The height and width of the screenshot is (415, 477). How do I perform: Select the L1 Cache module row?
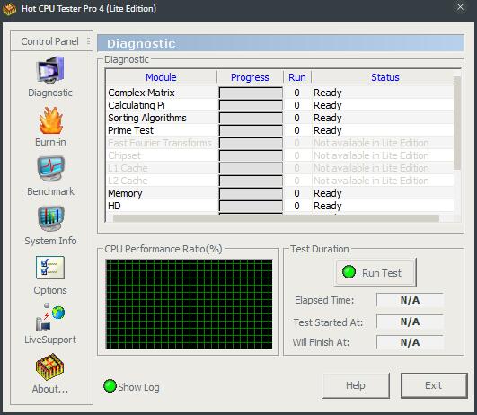click(279, 168)
